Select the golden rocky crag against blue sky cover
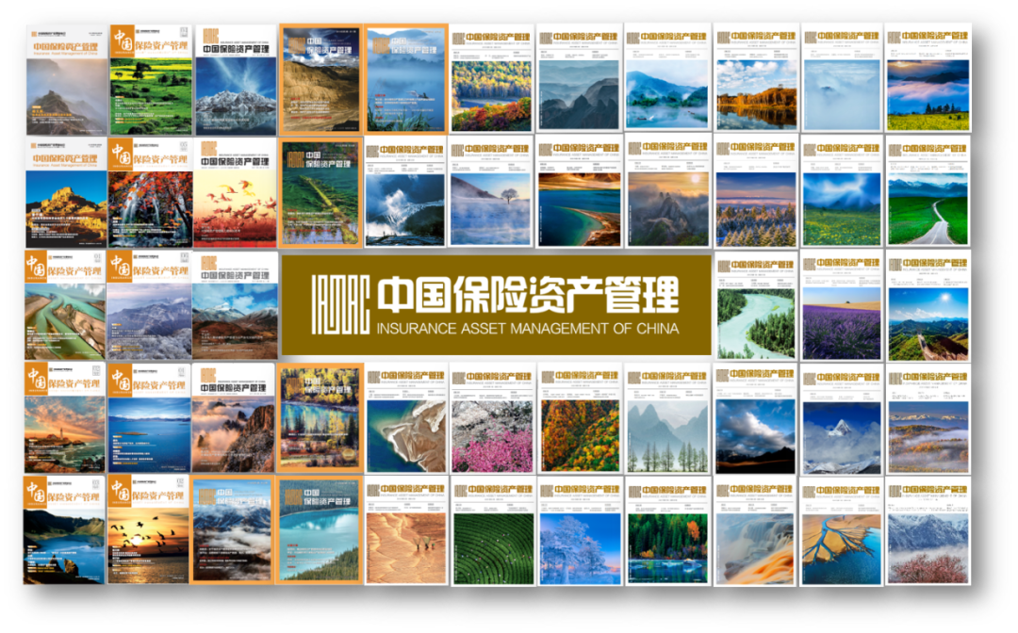This screenshot has height=633, width=1018. pos(66,192)
